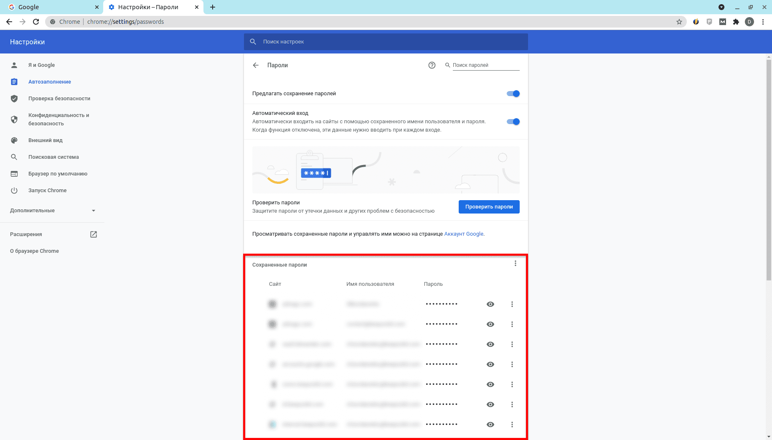Image resolution: width=772 pixels, height=440 pixels.
Task: Open the Сохраненные пароли more actions menu
Action: click(516, 263)
